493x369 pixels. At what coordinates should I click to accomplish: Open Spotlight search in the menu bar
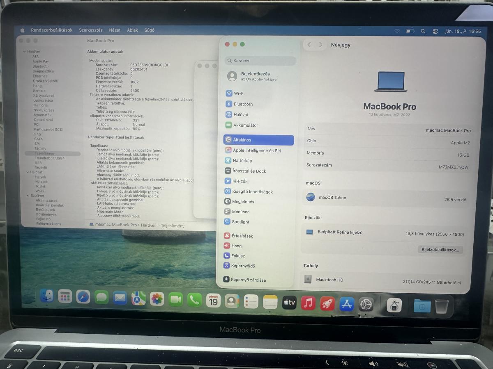(x=423, y=31)
